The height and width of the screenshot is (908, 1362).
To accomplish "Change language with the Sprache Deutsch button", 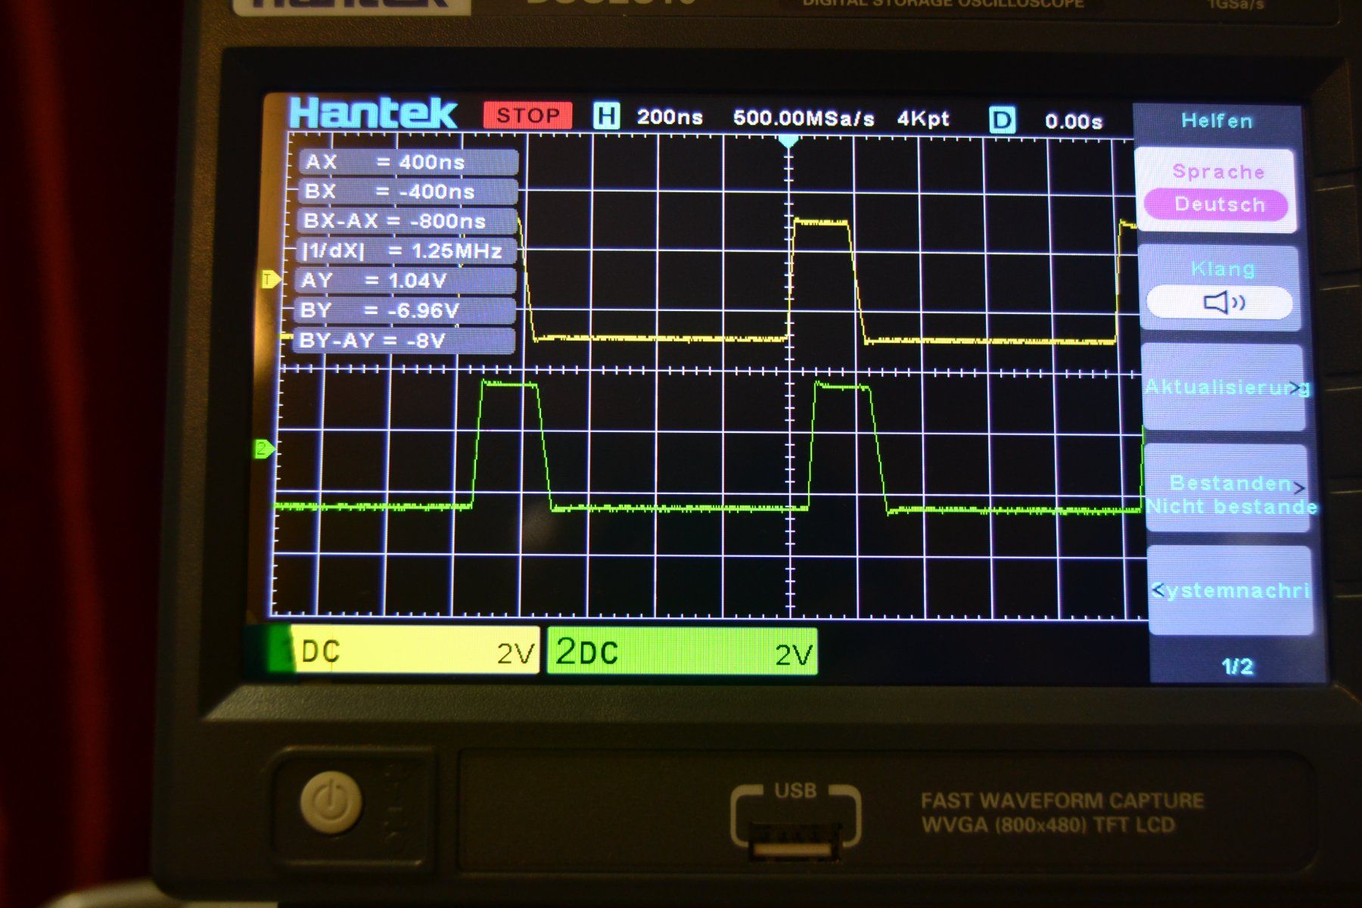I will [x=1217, y=189].
